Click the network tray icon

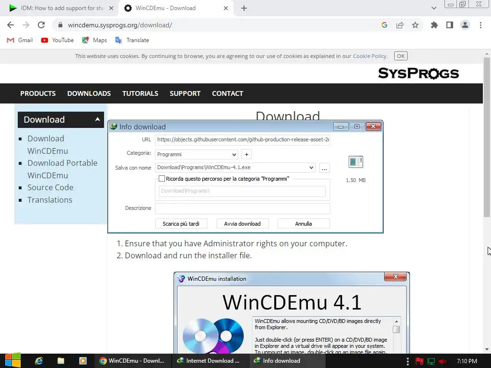coord(431,361)
